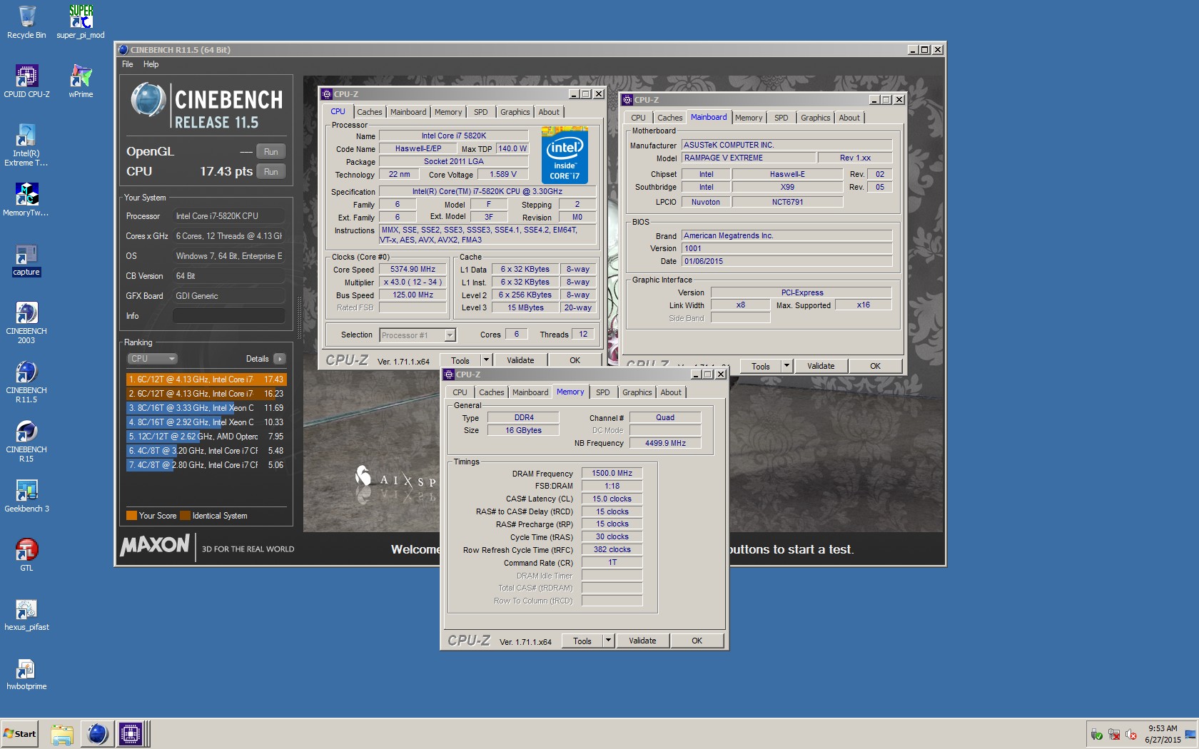Click Identical System legend swatch

[x=186, y=516]
